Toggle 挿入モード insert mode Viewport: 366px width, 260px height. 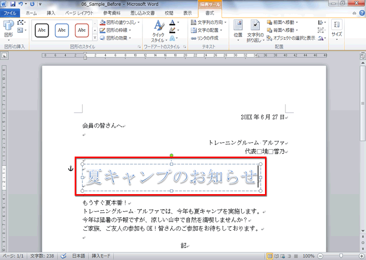(101, 256)
